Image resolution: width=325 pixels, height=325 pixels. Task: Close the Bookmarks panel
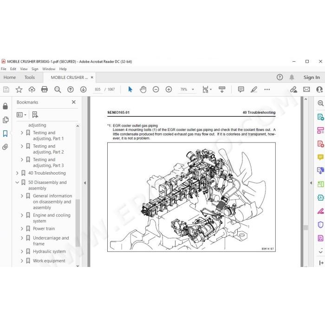point(73,102)
